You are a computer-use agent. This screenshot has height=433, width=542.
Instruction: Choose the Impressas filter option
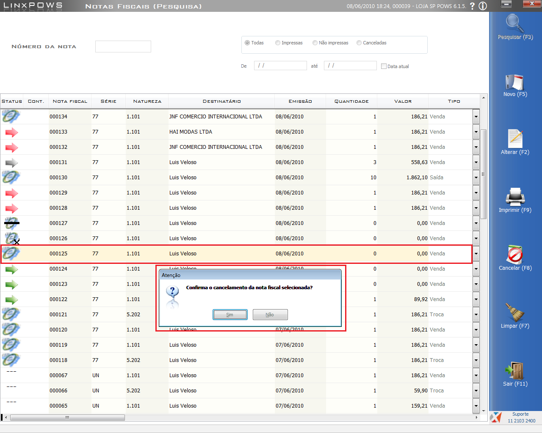[278, 43]
